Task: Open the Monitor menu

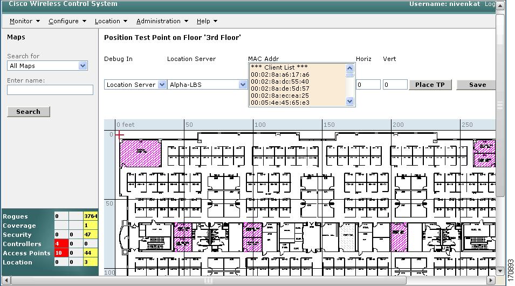Action: click(25, 21)
